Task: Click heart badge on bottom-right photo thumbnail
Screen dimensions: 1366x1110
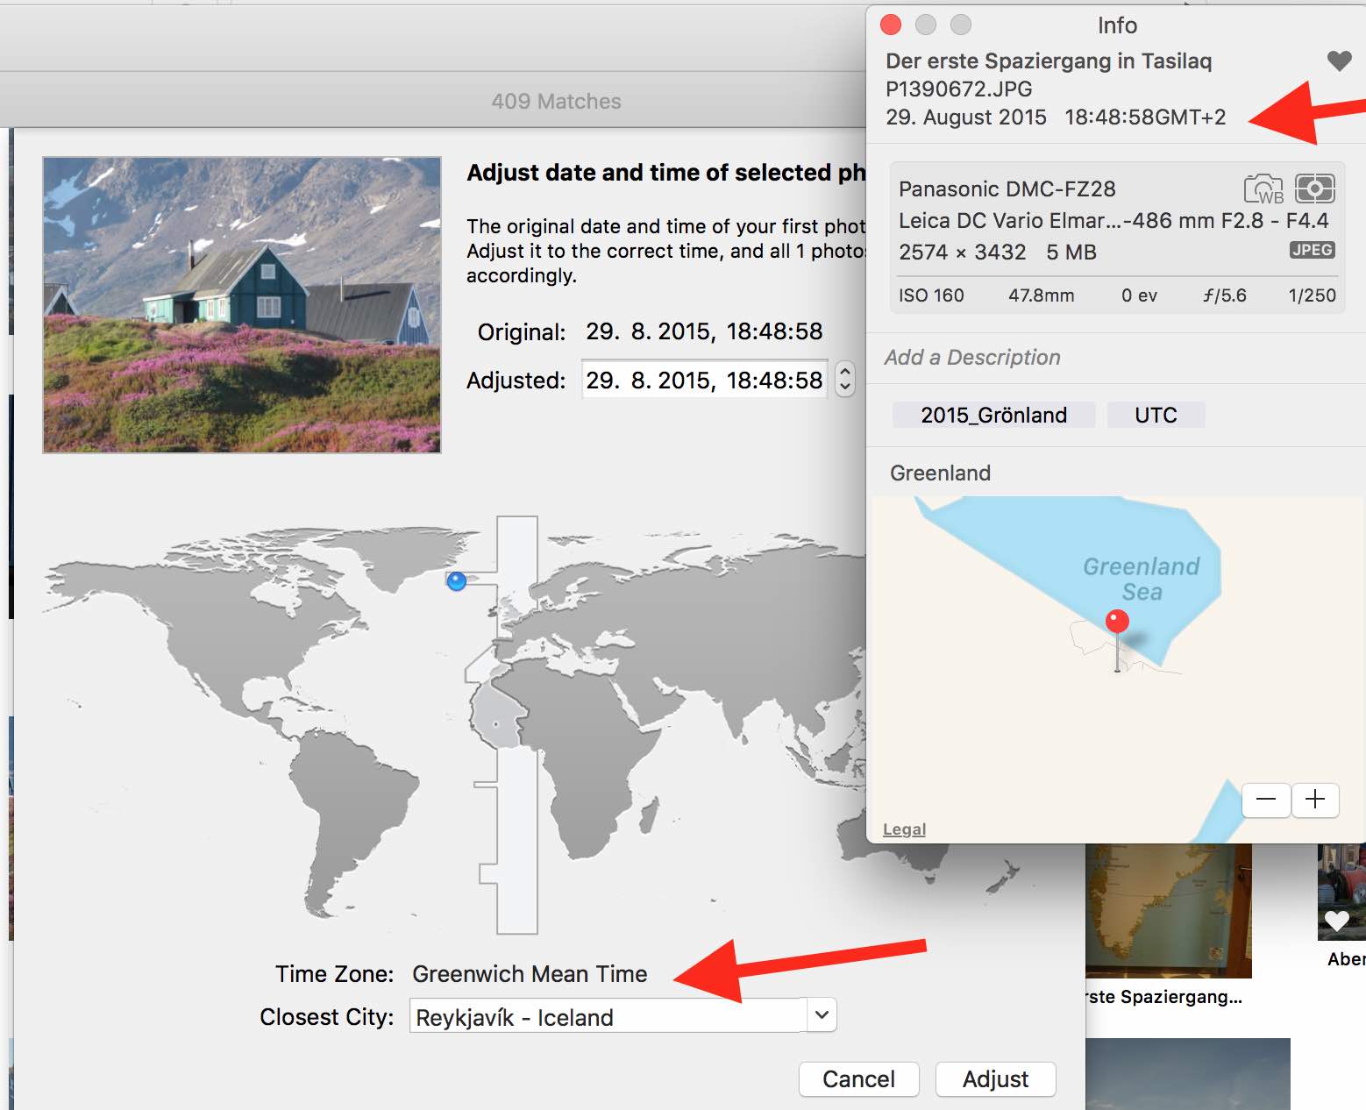Action: tap(1336, 921)
